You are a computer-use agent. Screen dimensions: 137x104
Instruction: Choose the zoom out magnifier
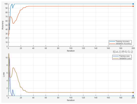(x=129, y=52)
